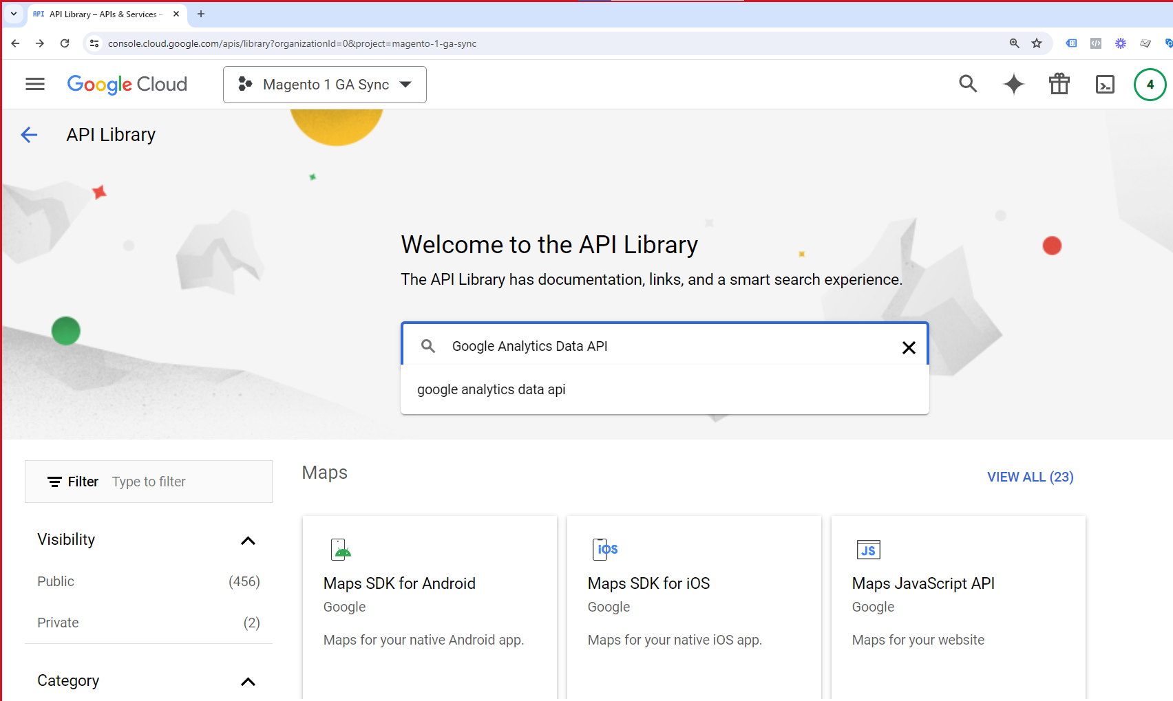Click the Type to filter input field

click(x=186, y=482)
